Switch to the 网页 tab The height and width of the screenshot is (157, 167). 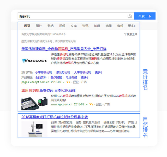coord(27,26)
